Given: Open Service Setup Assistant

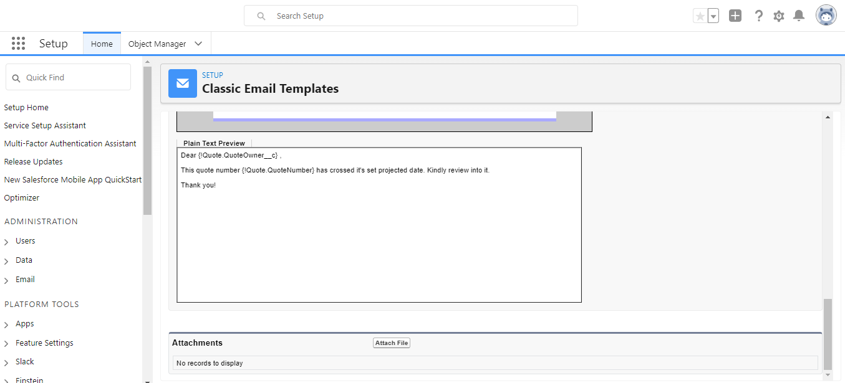Looking at the screenshot, I should pyautogui.click(x=45, y=126).
